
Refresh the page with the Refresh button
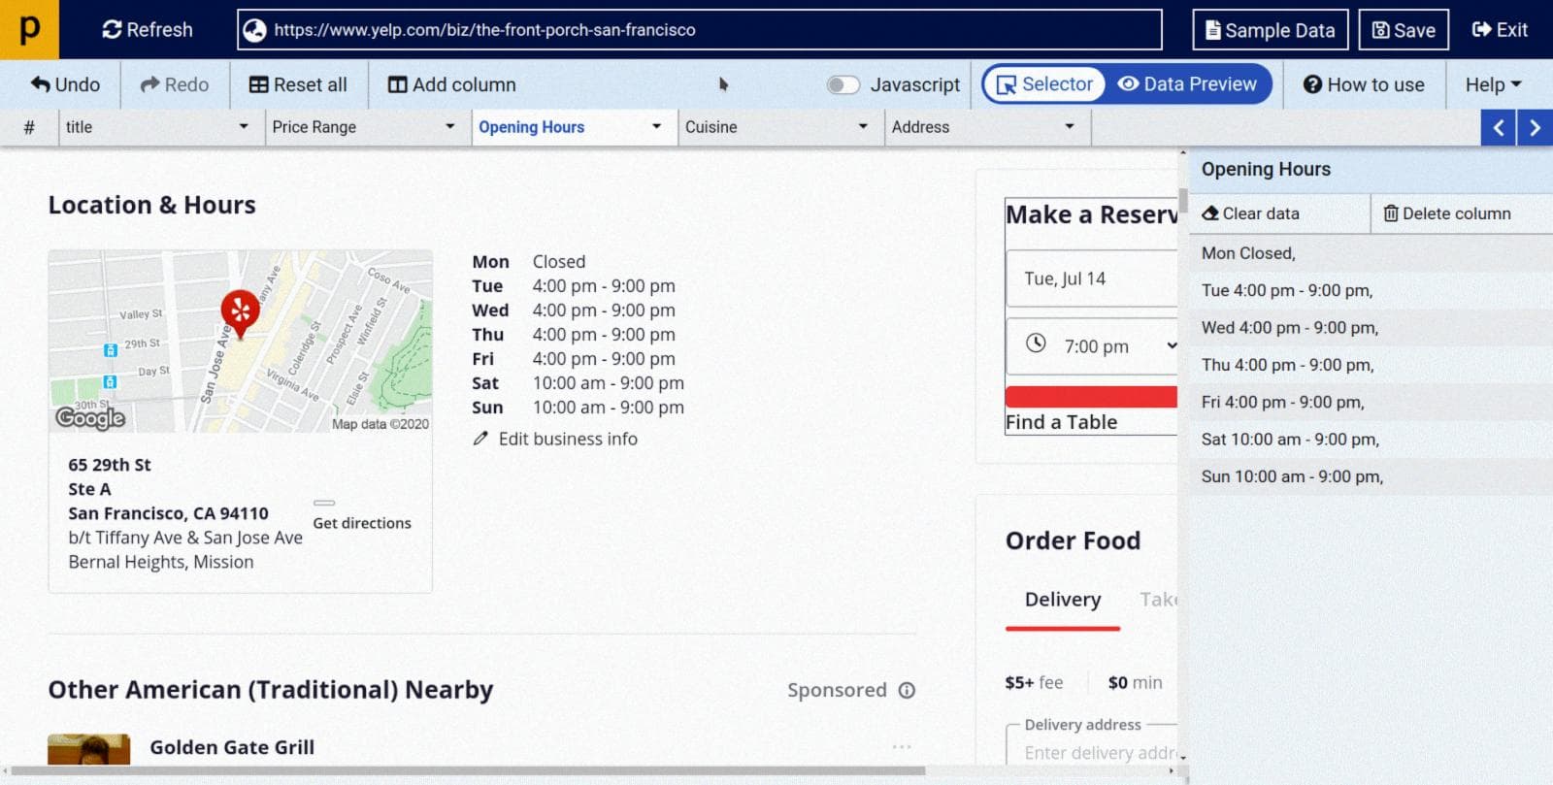pyautogui.click(x=148, y=30)
